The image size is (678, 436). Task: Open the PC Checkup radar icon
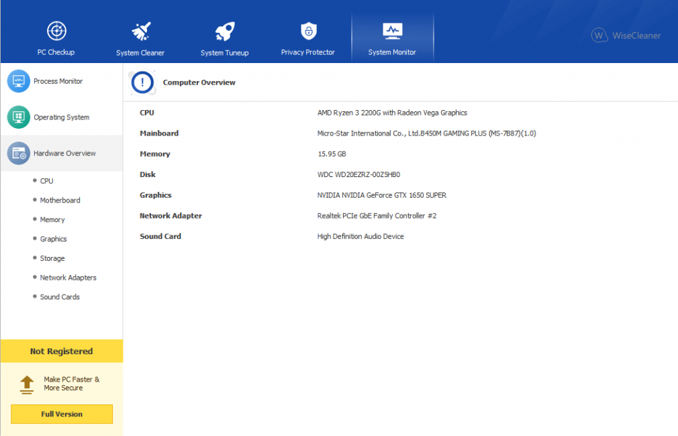56,31
